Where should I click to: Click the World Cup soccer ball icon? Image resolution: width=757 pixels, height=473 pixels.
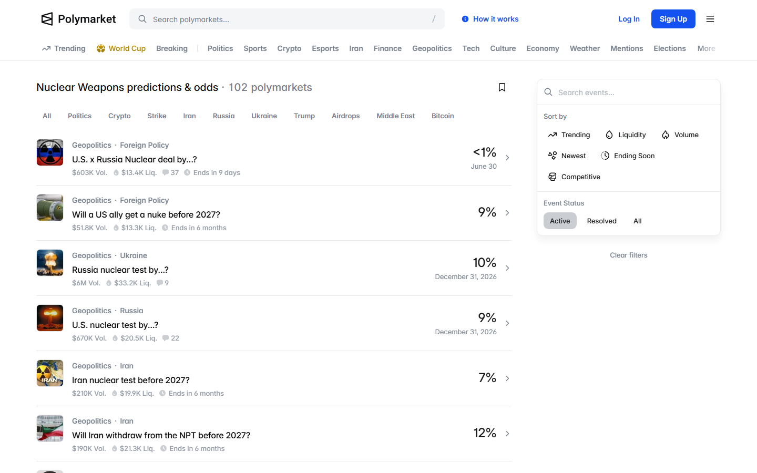[x=101, y=48]
